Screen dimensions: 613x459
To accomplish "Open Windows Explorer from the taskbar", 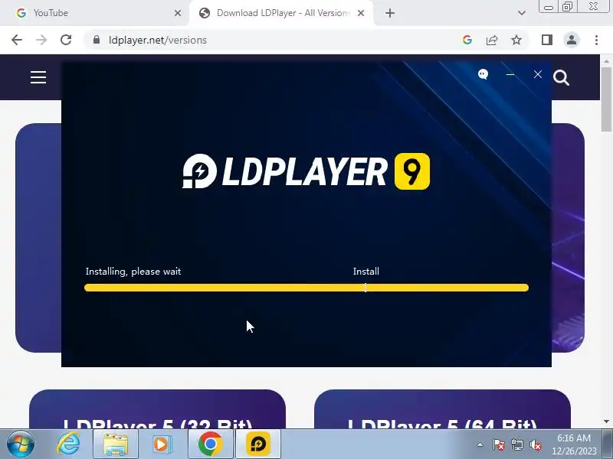I will click(x=116, y=444).
